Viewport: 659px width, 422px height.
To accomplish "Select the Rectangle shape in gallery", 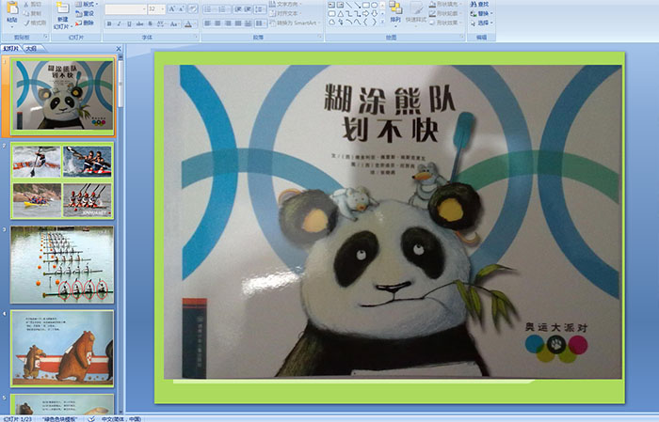I will point(365,5).
